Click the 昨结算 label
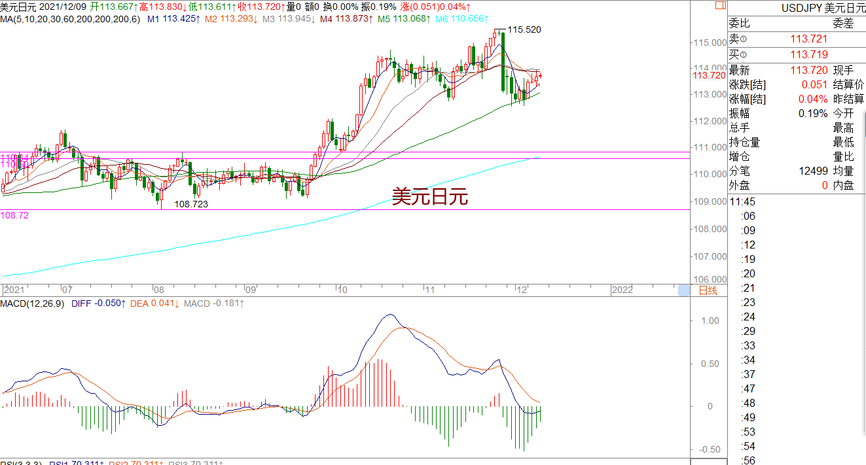This screenshot has width=866, height=465. pyautogui.click(x=849, y=99)
